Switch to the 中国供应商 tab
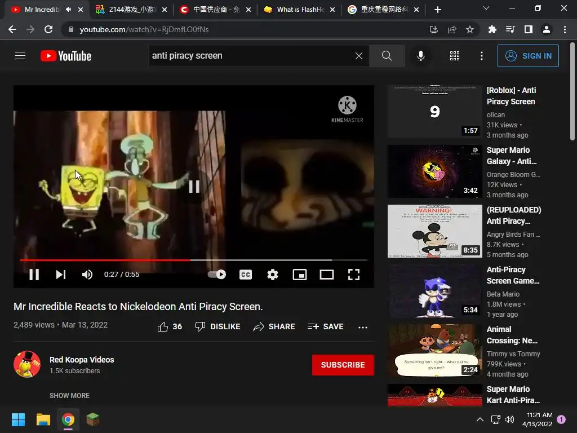The height and width of the screenshot is (433, 577). [215, 10]
